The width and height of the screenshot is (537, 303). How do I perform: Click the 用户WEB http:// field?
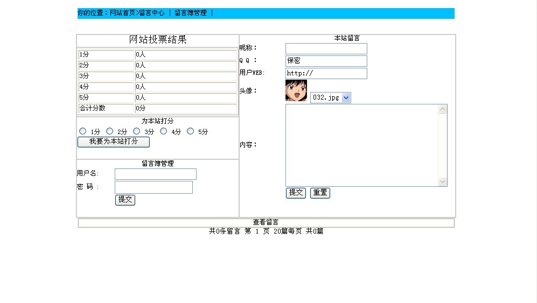click(326, 73)
